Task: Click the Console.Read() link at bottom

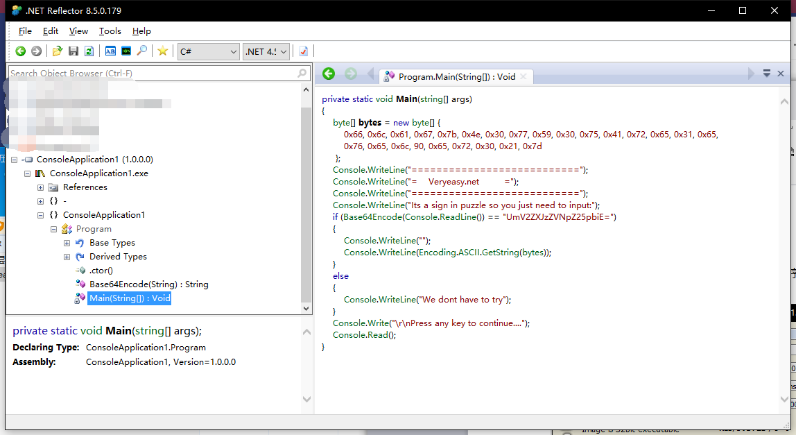Action: click(364, 335)
